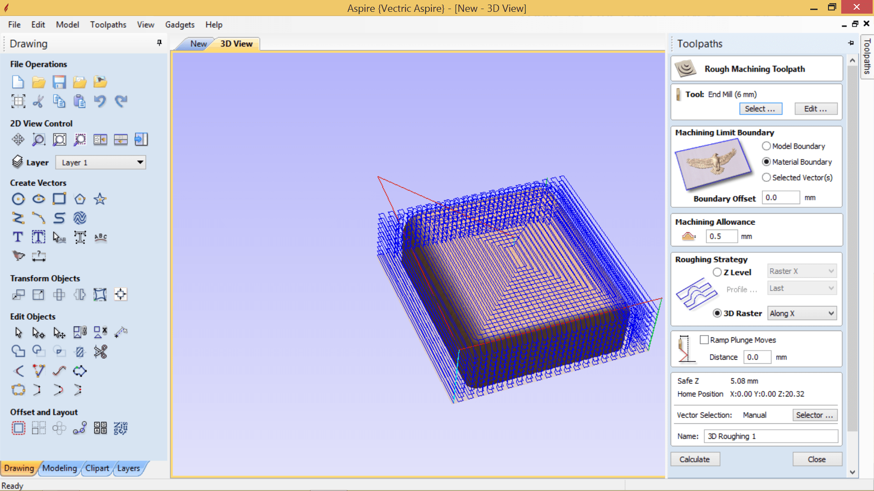Enable Ramp Plunge Moves checkbox
Image resolution: width=874 pixels, height=491 pixels.
click(x=704, y=340)
